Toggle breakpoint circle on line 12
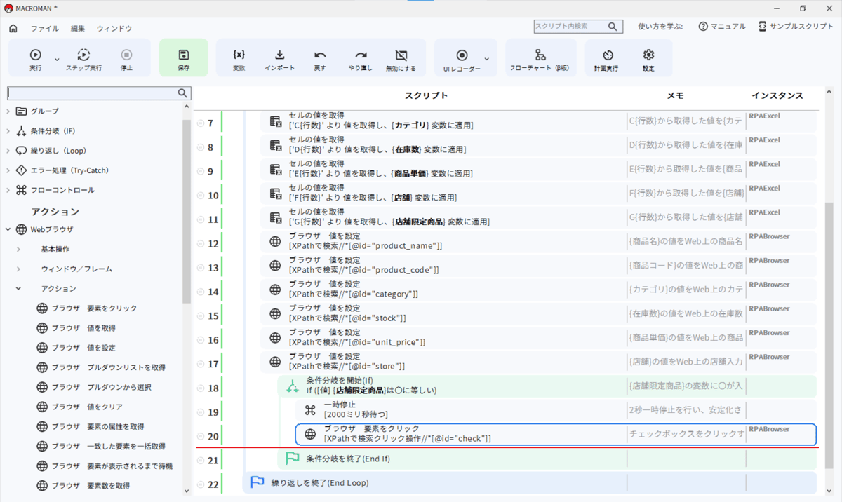 pos(201,243)
